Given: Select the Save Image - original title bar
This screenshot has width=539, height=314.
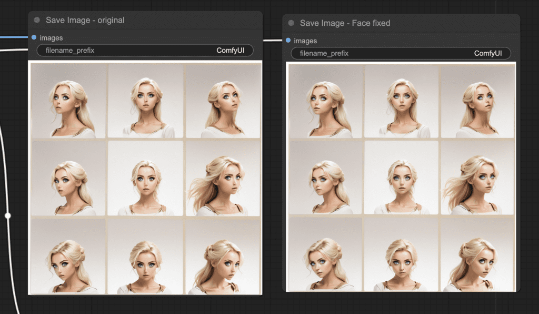Looking at the screenshot, I should click(145, 21).
